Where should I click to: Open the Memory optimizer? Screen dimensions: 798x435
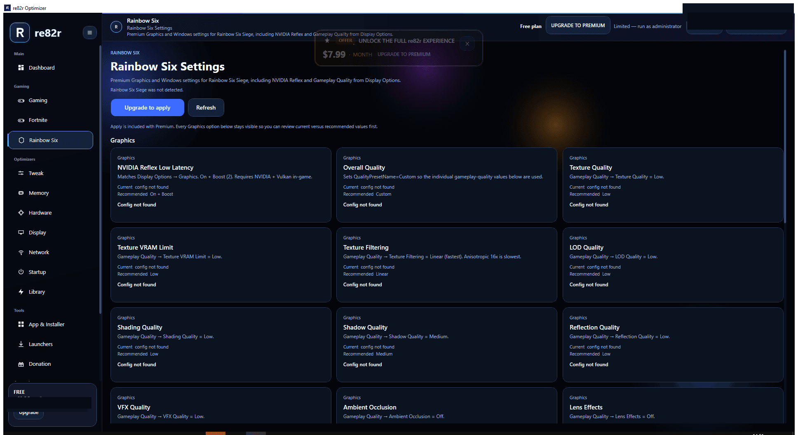pyautogui.click(x=50, y=193)
